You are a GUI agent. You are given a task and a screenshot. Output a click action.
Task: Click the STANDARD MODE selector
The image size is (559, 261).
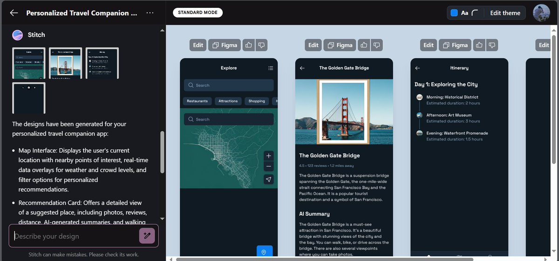(x=198, y=13)
